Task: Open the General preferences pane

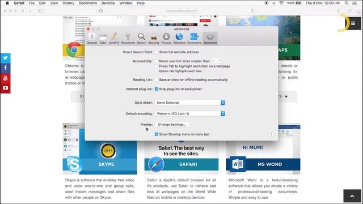Action: click(92, 39)
